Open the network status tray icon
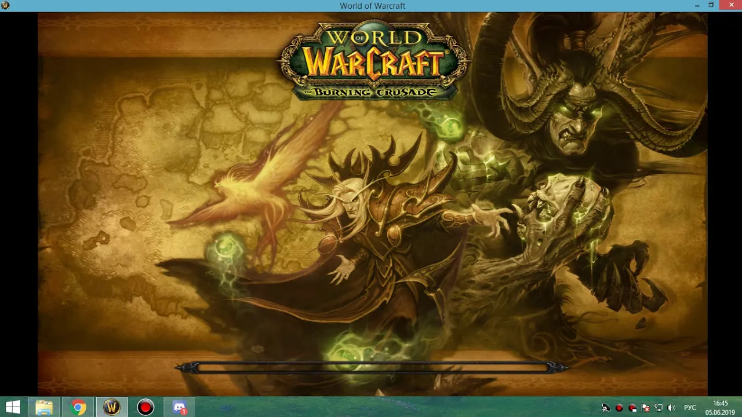This screenshot has height=417, width=742. (659, 408)
